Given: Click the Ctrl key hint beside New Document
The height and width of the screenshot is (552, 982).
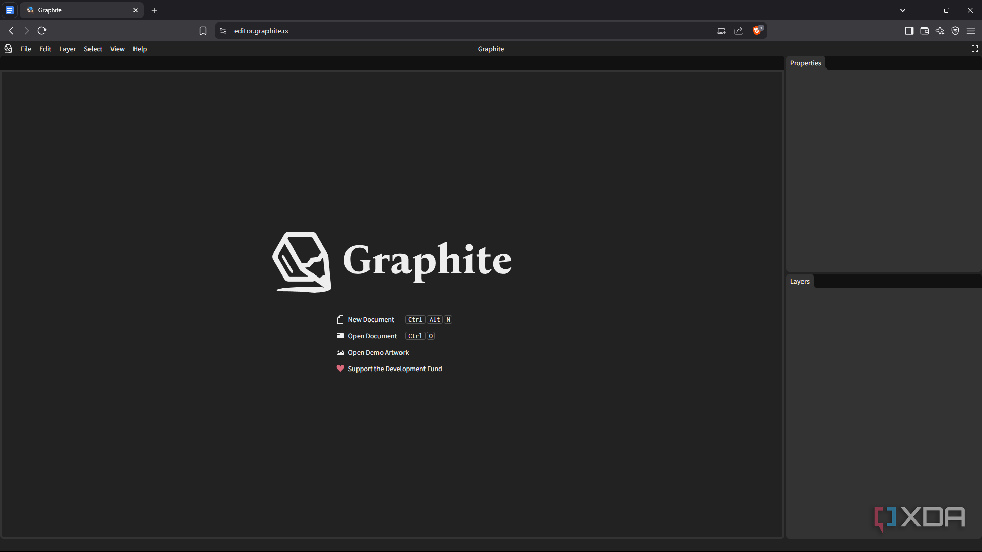Looking at the screenshot, I should click(415, 319).
